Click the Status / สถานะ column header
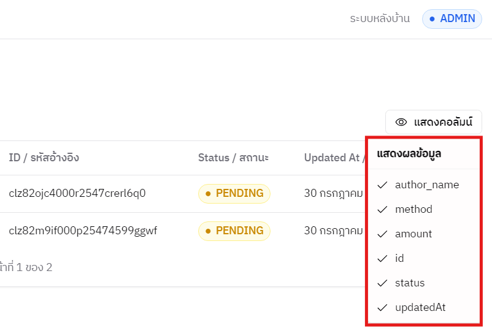Screen dimensions: 492x333 point(233,158)
